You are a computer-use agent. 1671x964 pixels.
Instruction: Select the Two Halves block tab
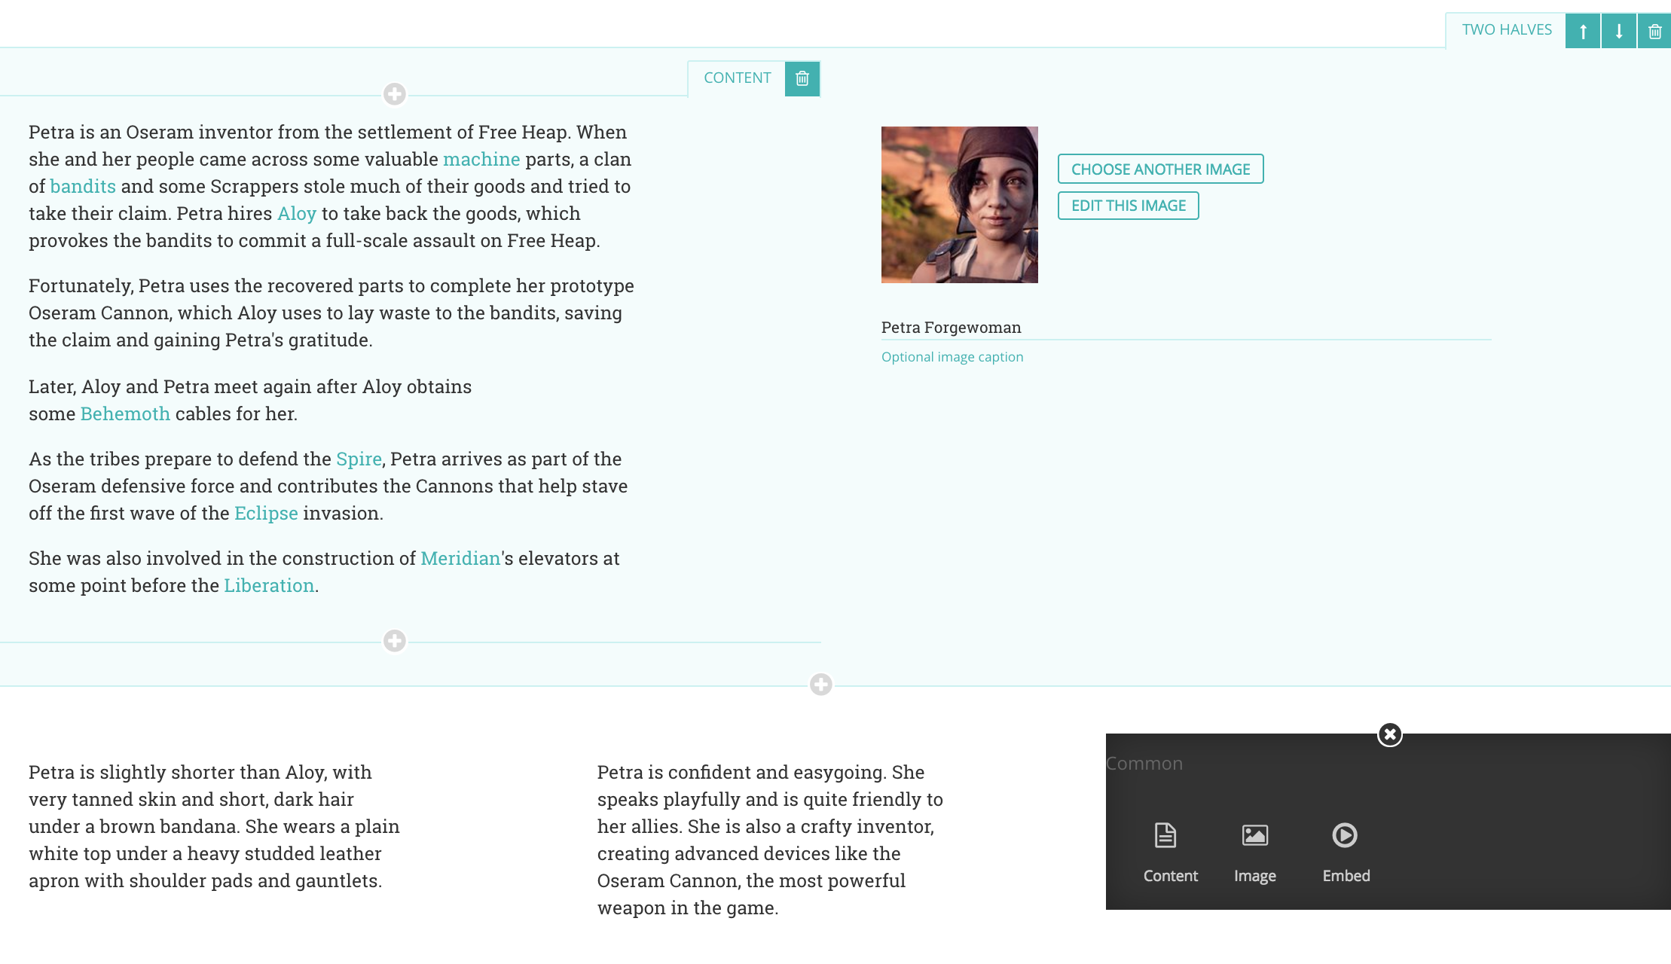[x=1507, y=30]
